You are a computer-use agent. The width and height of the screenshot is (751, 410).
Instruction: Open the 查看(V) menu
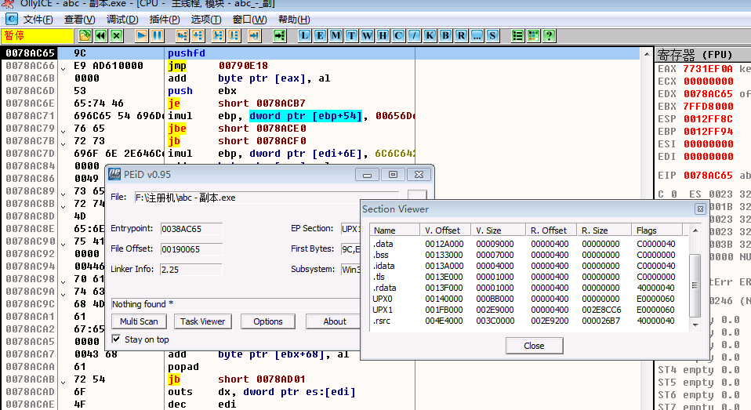[x=79, y=20]
